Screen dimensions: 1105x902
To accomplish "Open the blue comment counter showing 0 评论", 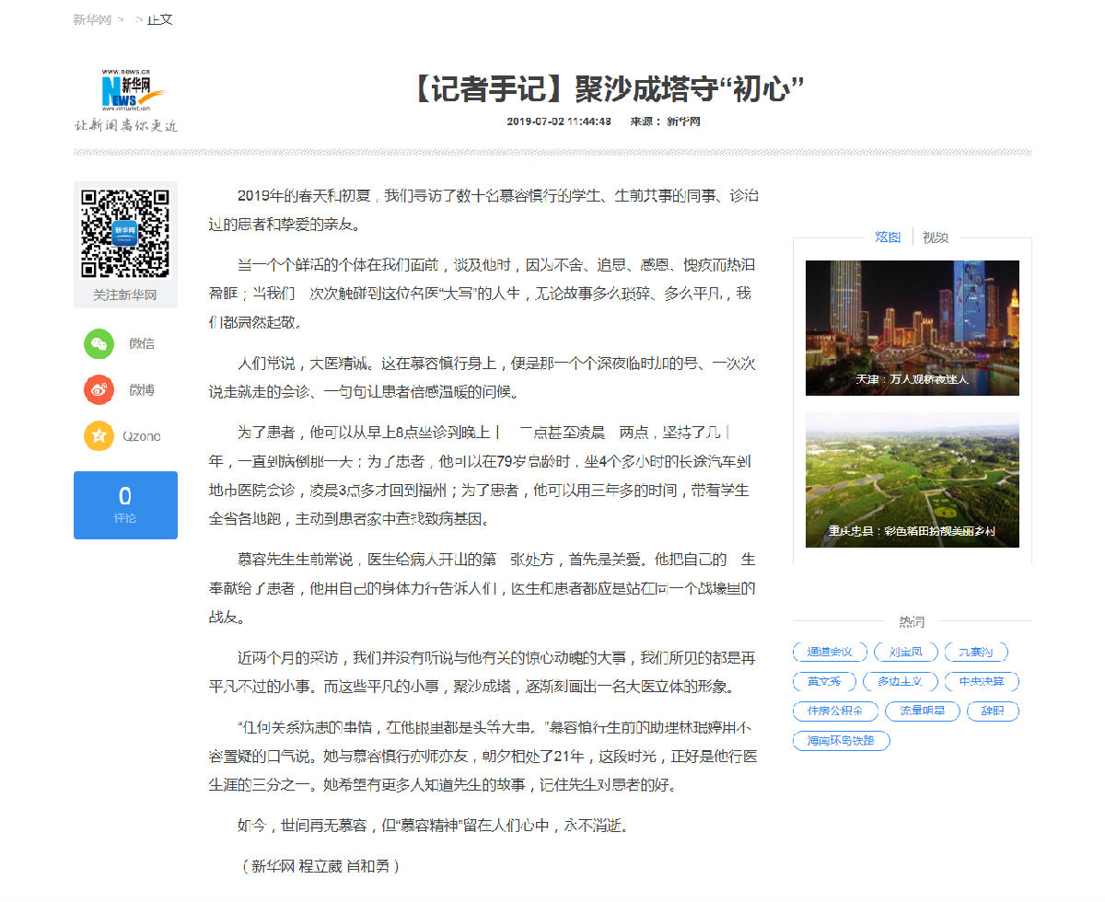I will (x=124, y=504).
